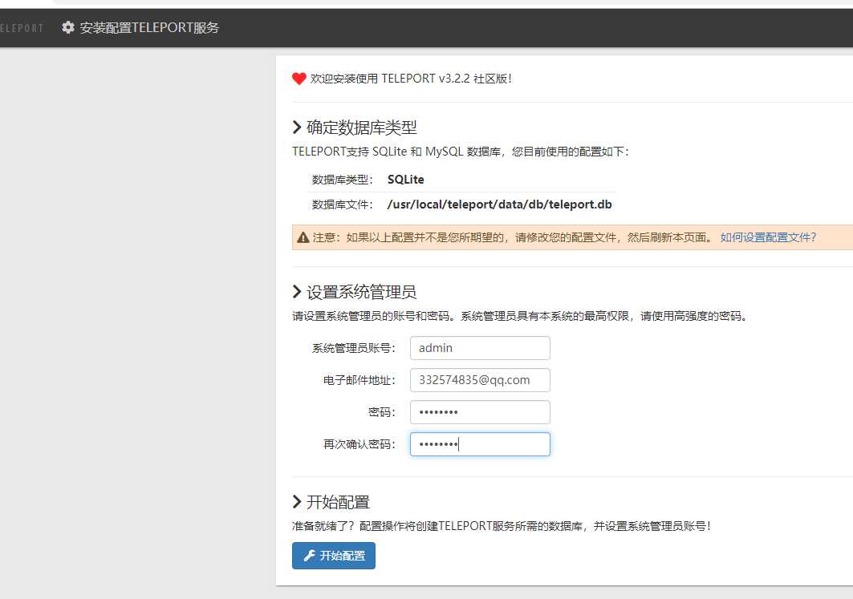Click the chevron beside 开始配置 heading
853x599 pixels.
pos(296,502)
